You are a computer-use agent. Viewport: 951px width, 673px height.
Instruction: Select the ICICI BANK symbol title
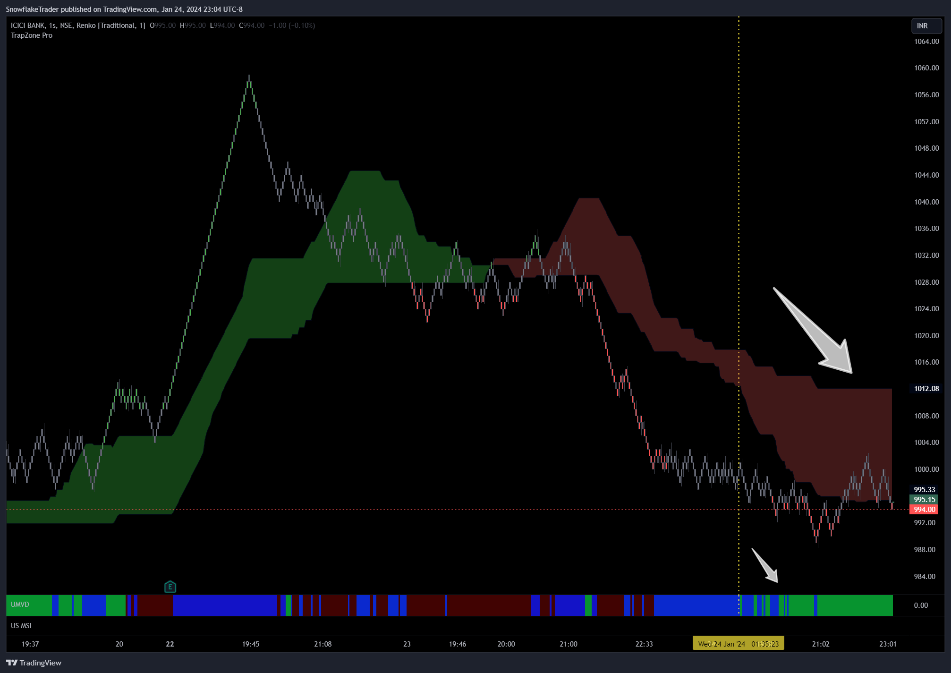click(28, 26)
